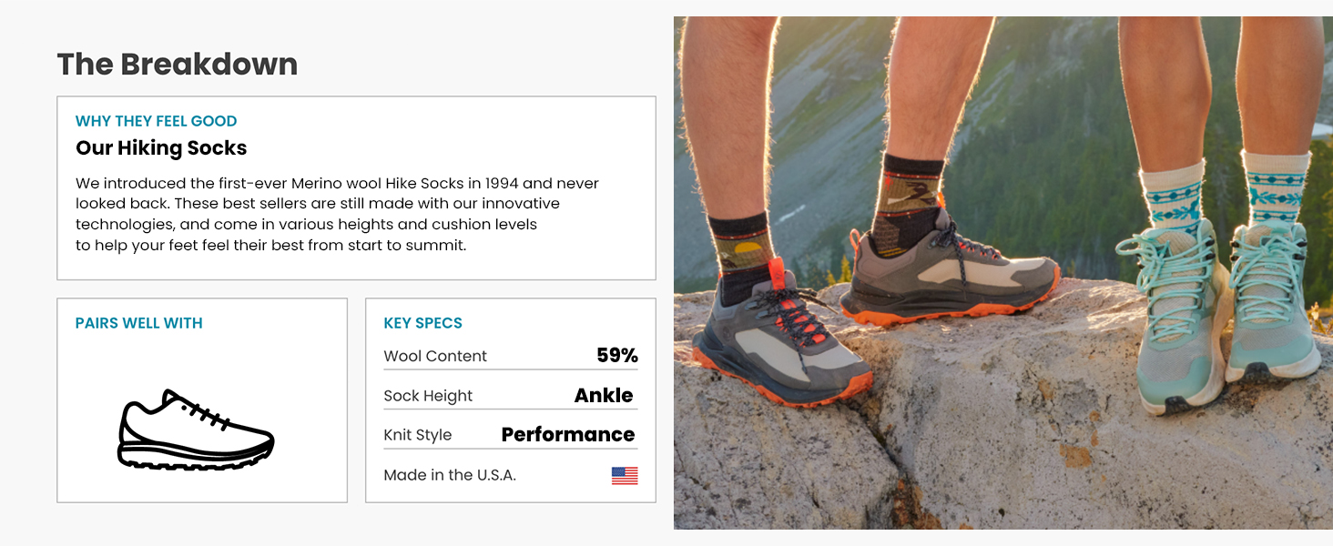The height and width of the screenshot is (546, 1333).
Task: Select the "59%" wool value
Action: (x=617, y=356)
